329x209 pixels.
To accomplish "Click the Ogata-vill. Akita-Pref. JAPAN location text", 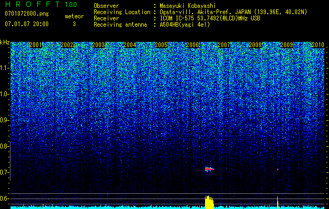I will (x=233, y=12).
